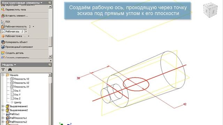The image size is (223, 125).
Task: Click the model browser scroll-up arrow
Action: pos(50,75)
